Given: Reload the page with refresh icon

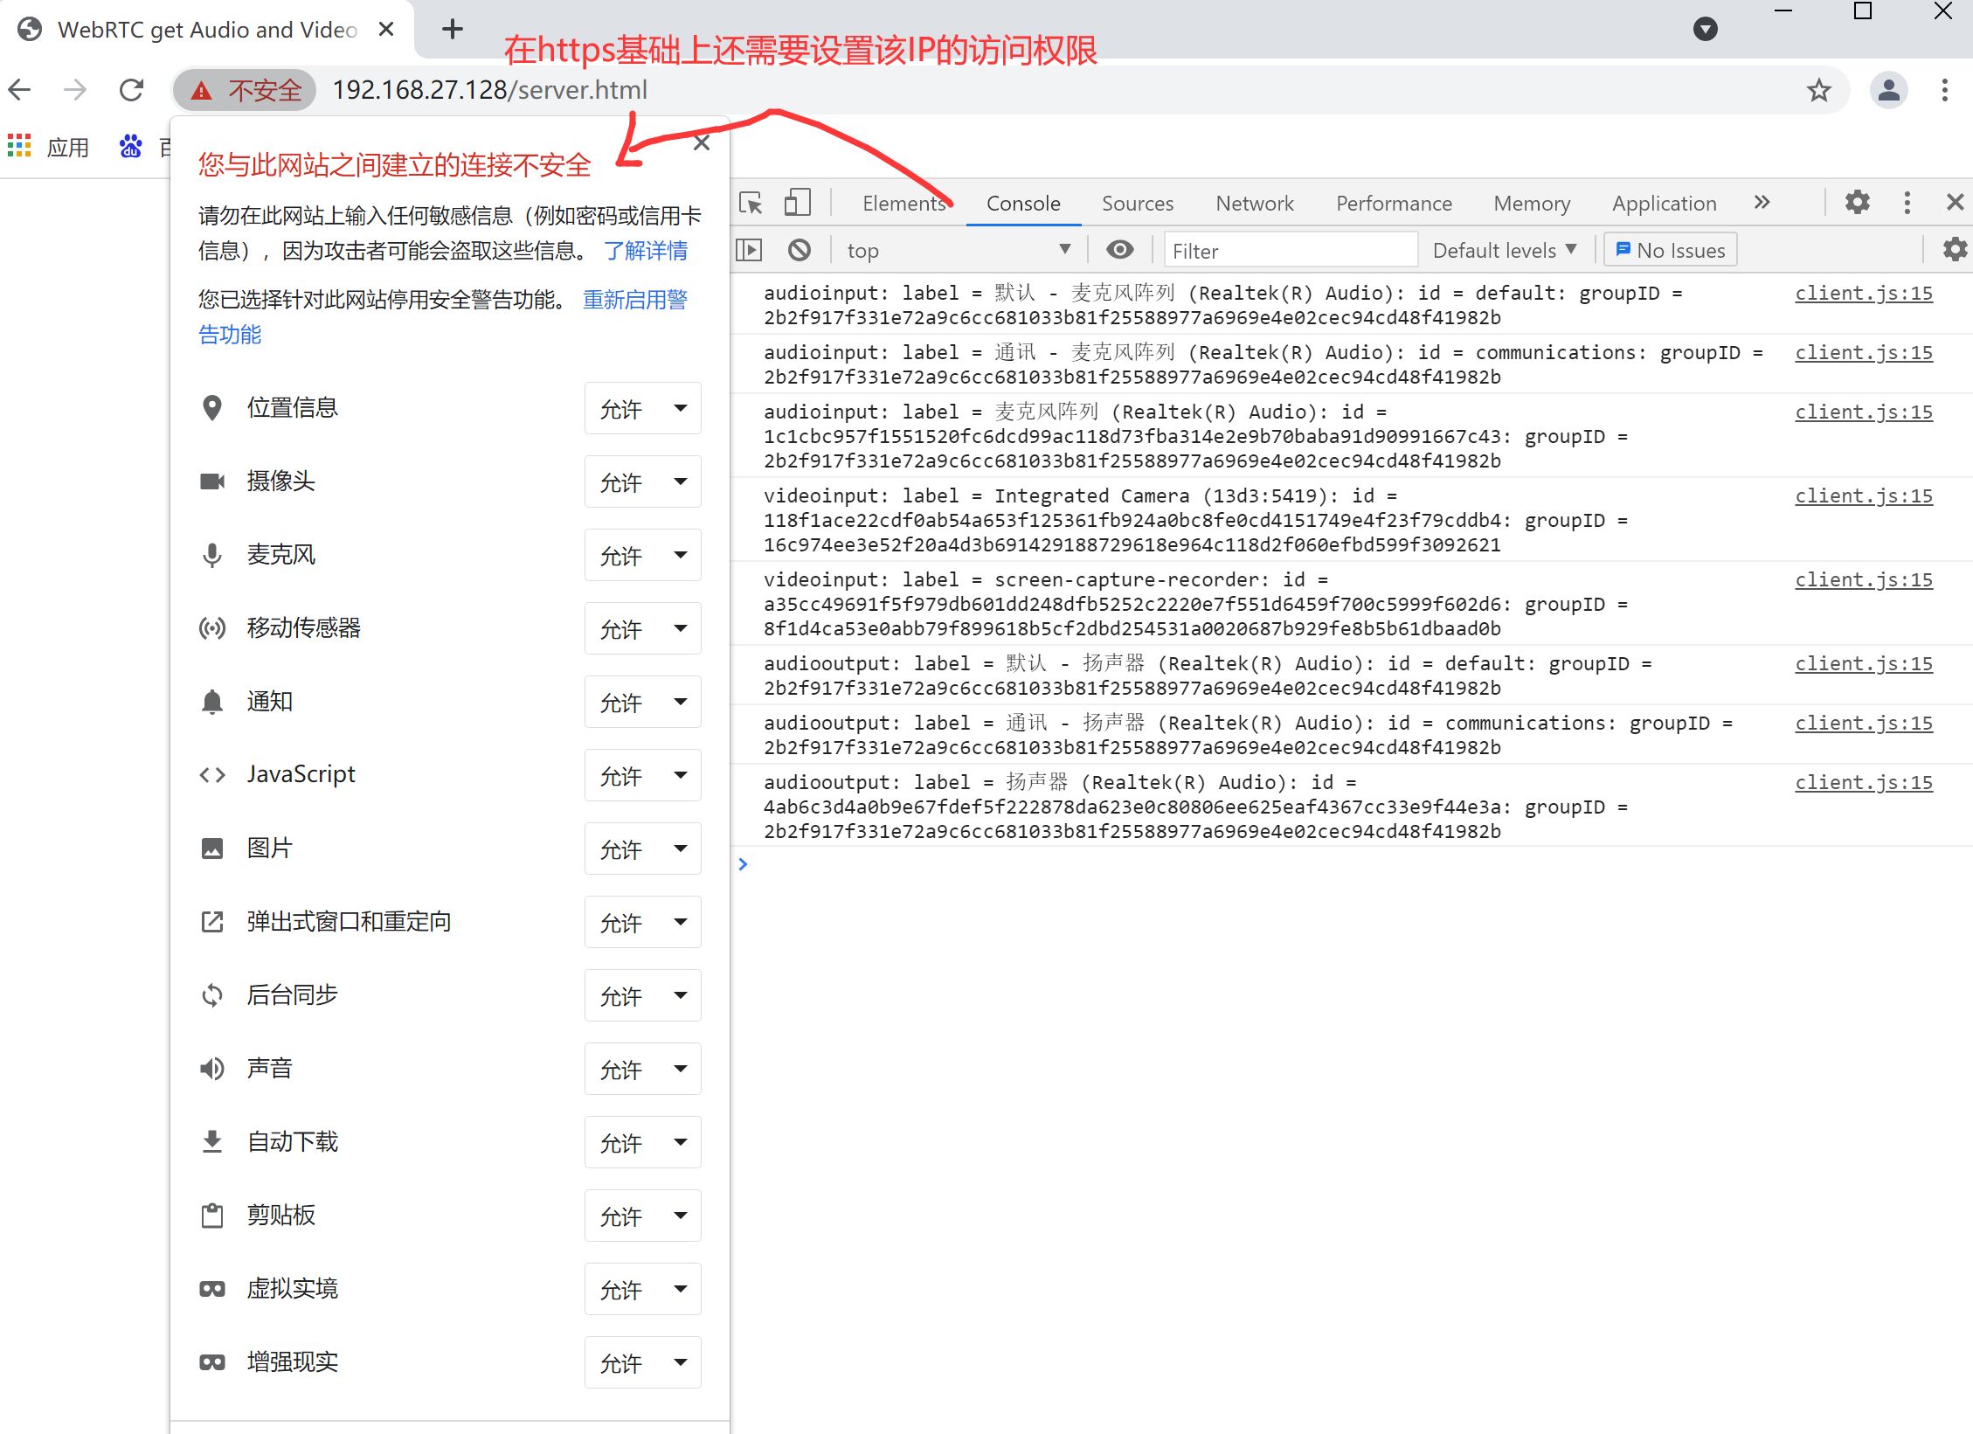Looking at the screenshot, I should click(x=131, y=90).
